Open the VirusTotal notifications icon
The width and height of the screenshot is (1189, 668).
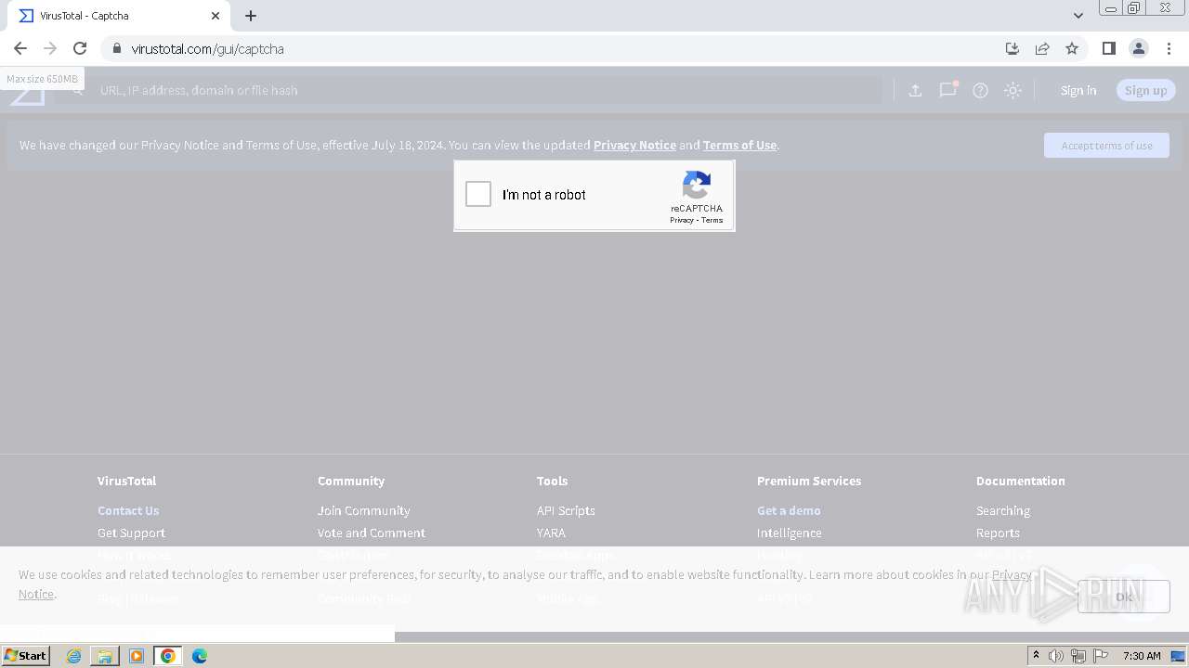pyautogui.click(x=947, y=90)
